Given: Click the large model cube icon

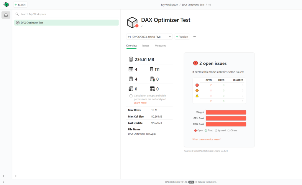Looking at the screenshot, I should [x=132, y=22].
